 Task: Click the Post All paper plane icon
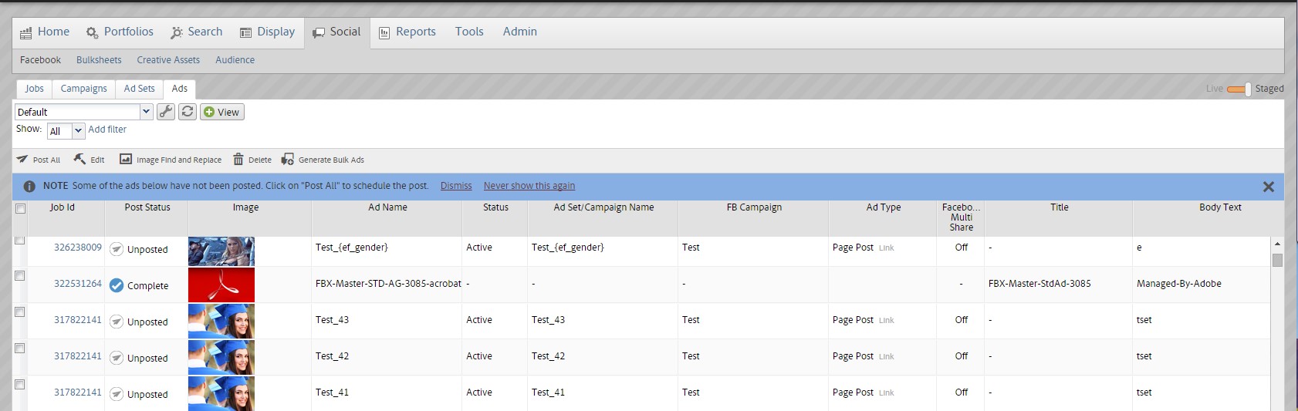[x=22, y=160]
